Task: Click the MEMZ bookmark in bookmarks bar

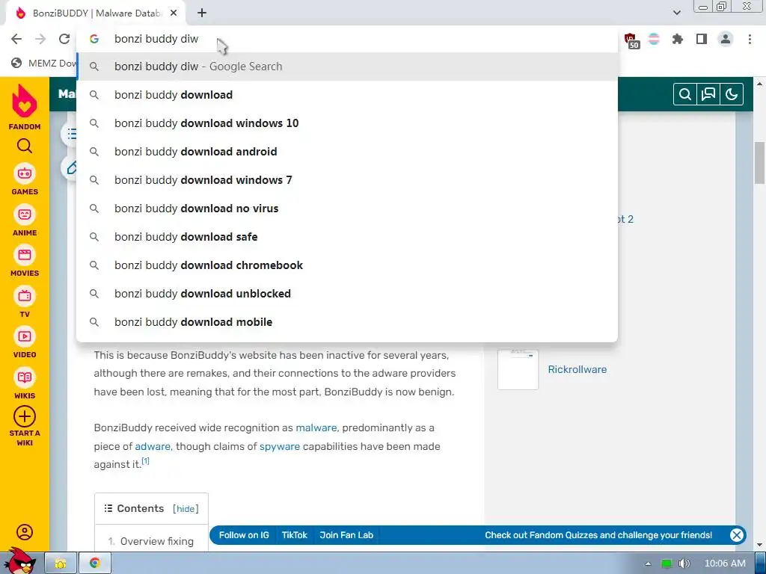Action: tap(44, 63)
